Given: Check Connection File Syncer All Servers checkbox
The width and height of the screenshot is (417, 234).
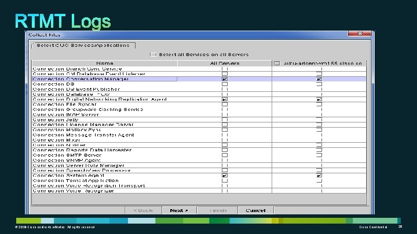Looking at the screenshot, I should pos(225,104).
